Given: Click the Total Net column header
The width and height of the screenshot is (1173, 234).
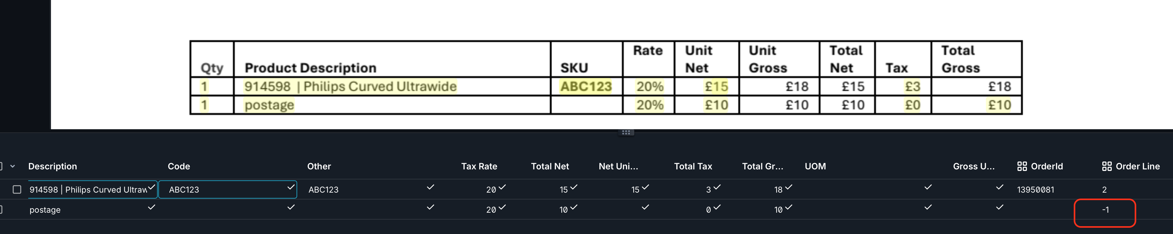Looking at the screenshot, I should tap(550, 166).
